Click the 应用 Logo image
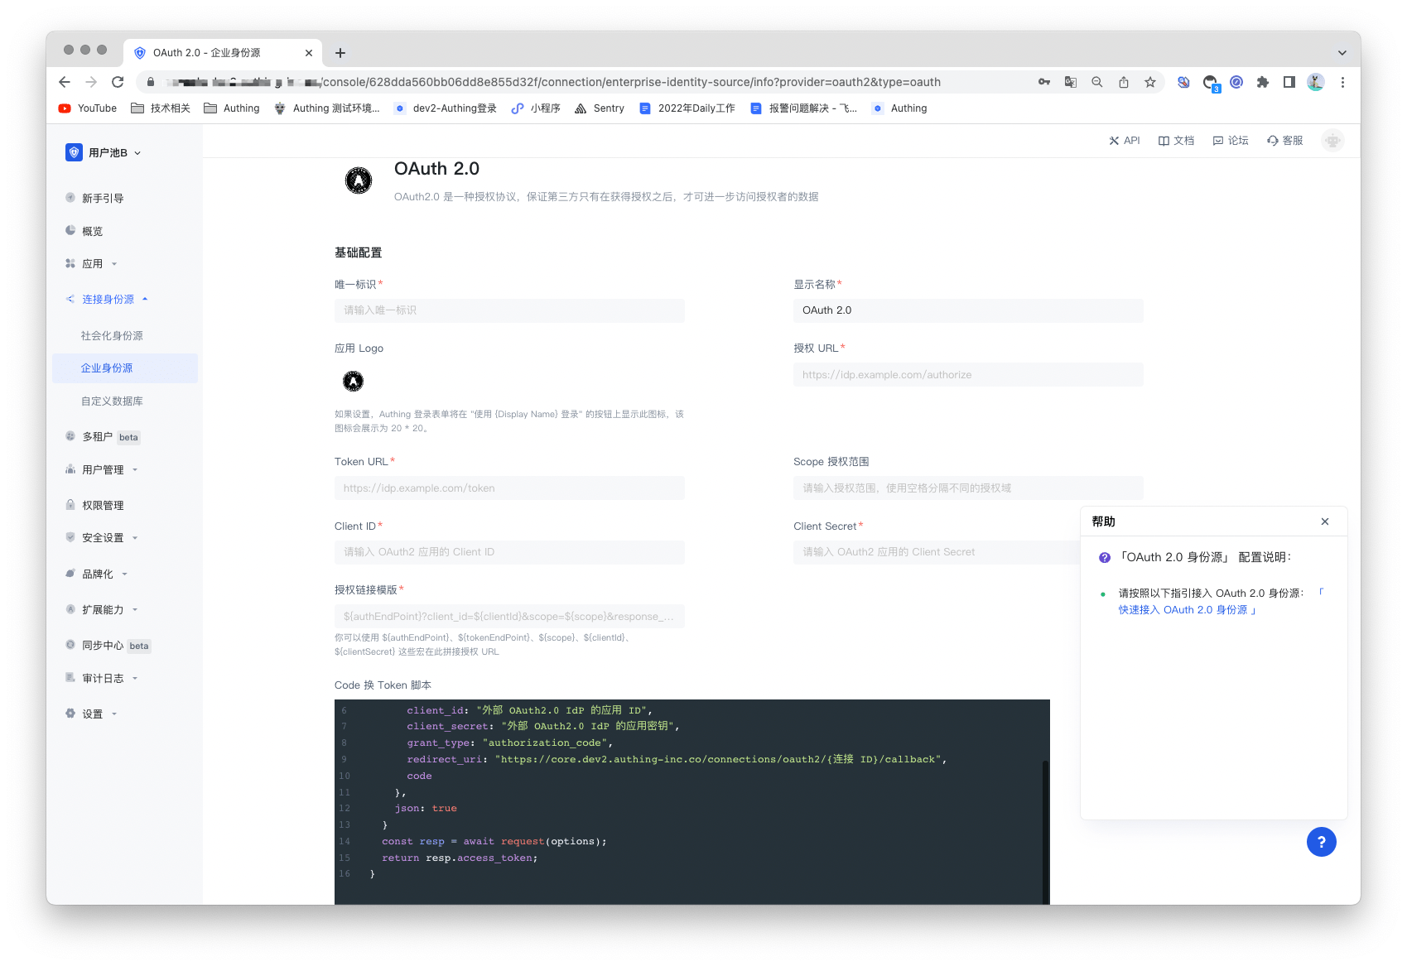 (x=354, y=382)
